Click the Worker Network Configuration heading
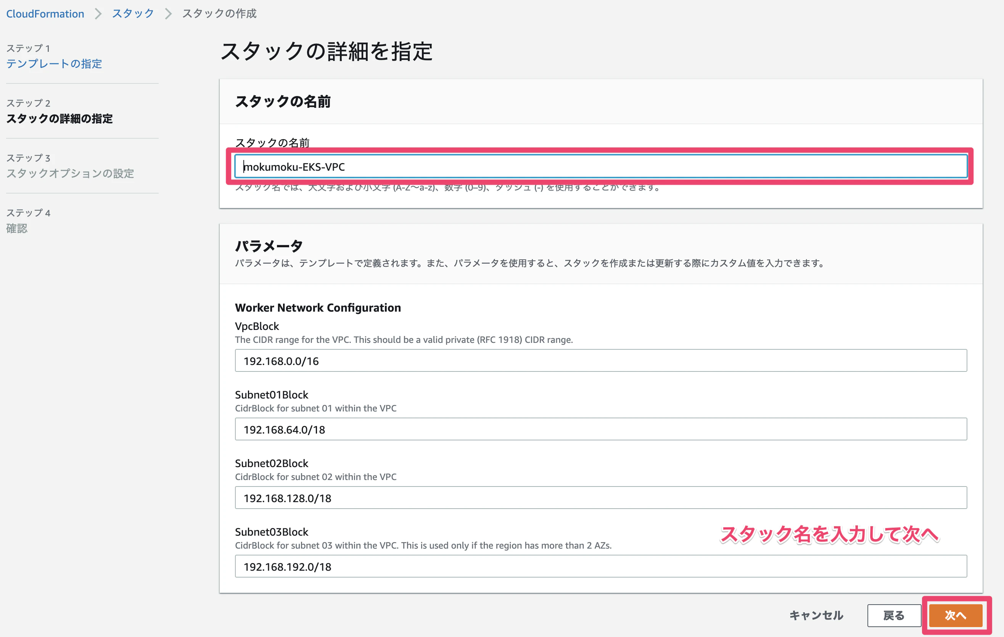Screen dimensions: 1004x637 coord(318,308)
